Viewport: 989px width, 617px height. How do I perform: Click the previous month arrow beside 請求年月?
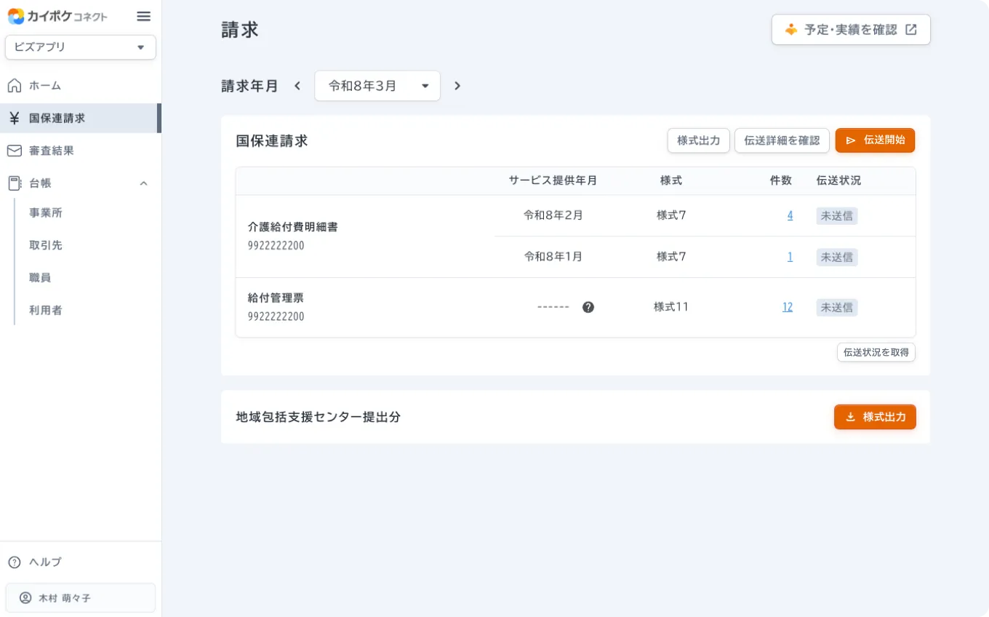pyautogui.click(x=297, y=85)
